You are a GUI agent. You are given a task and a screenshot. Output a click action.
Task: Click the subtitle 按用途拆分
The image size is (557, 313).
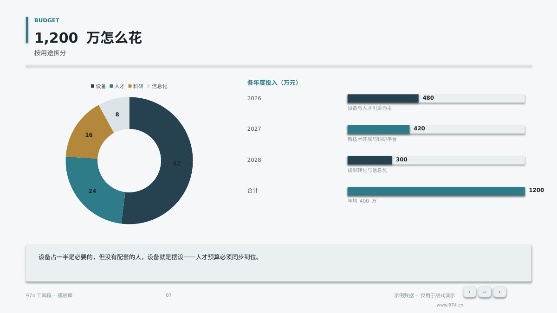[50, 53]
